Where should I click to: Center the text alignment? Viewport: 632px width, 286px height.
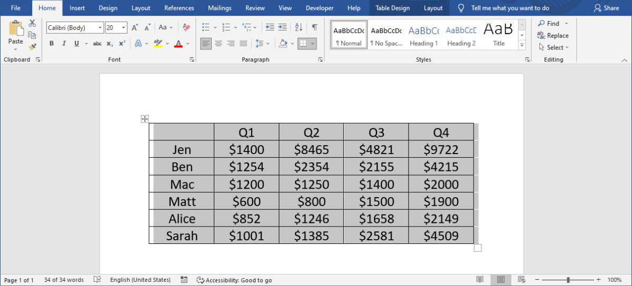219,44
